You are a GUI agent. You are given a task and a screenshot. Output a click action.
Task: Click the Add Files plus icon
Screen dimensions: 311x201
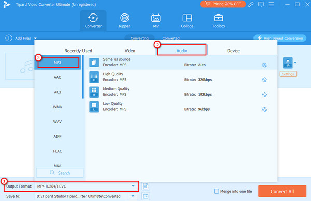pyautogui.click(x=9, y=38)
